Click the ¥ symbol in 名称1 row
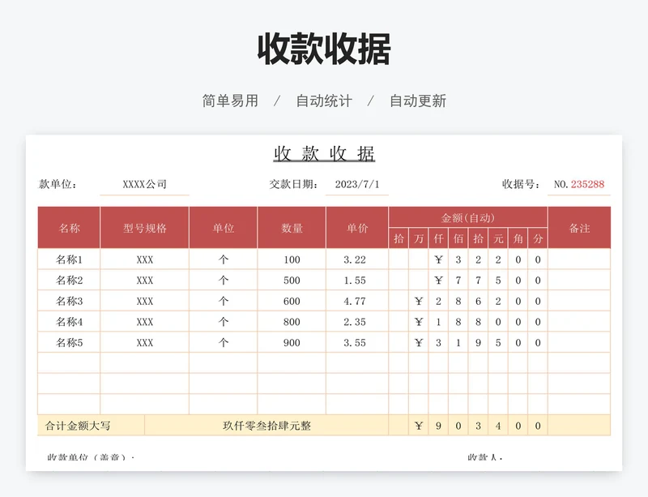Viewport: 648px width, 497px height. tap(438, 259)
